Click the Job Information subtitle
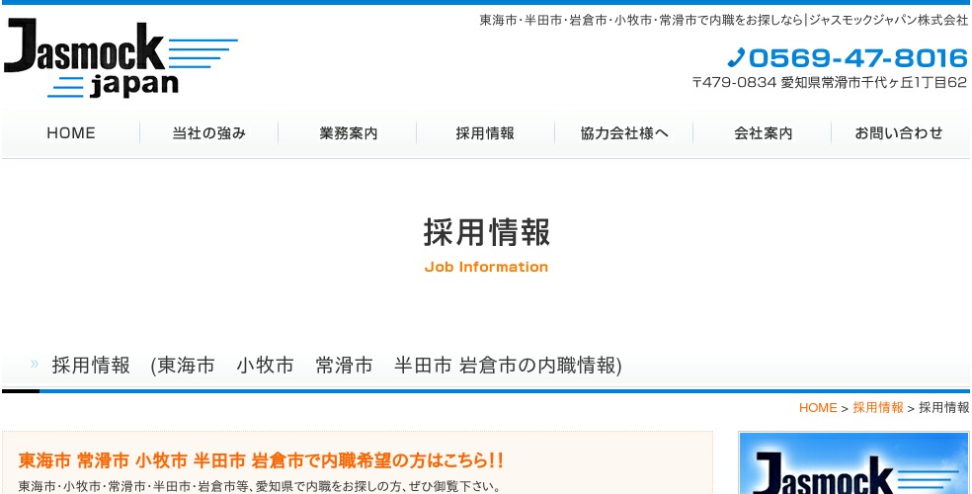This screenshot has height=494, width=972. pyautogui.click(x=487, y=267)
